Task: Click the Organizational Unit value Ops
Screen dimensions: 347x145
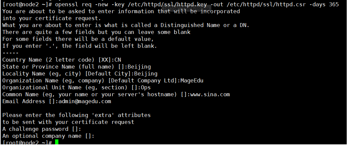Action: [146, 88]
